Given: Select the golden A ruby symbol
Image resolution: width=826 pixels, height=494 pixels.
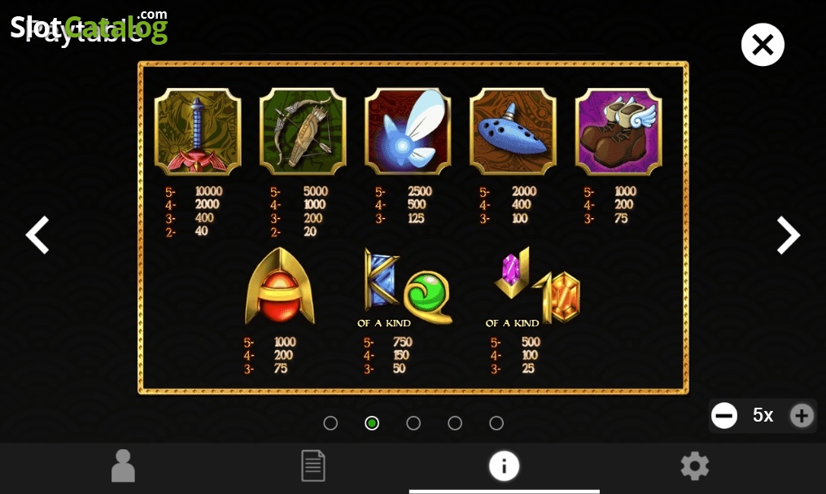Looking at the screenshot, I should click(x=280, y=286).
